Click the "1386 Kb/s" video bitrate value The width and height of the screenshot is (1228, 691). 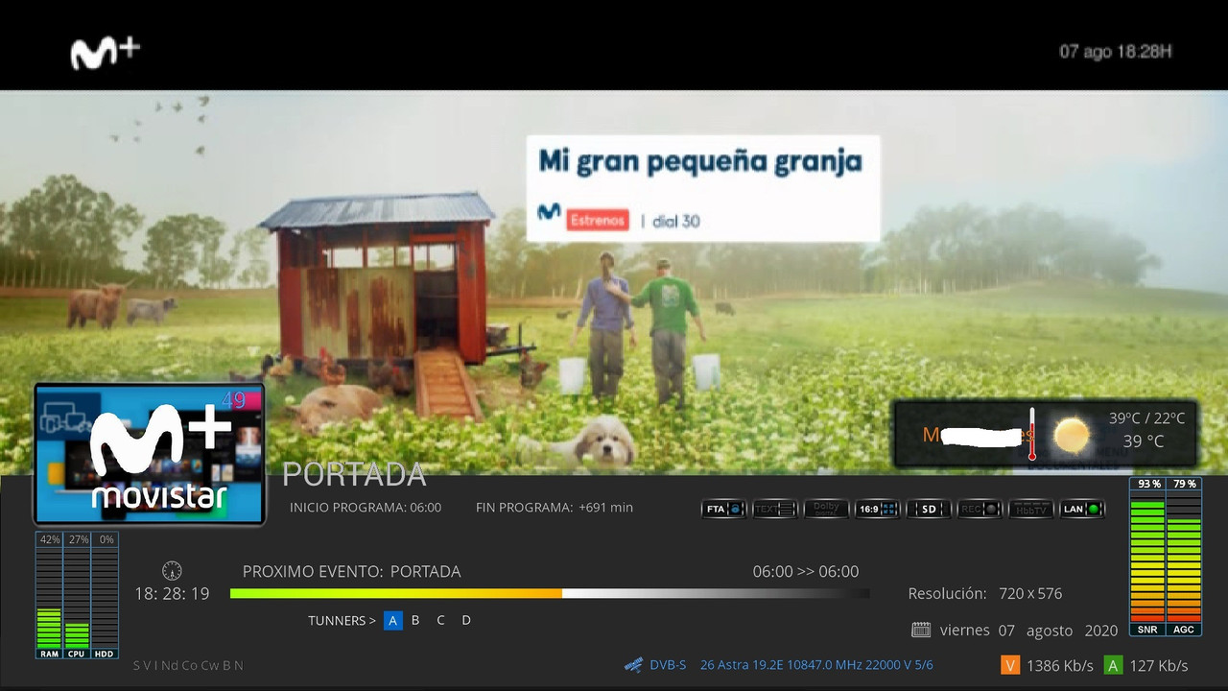[1060, 666]
